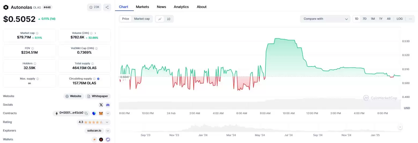Enable LOG scale on the chart
The image size is (418, 143).
click(x=399, y=19)
